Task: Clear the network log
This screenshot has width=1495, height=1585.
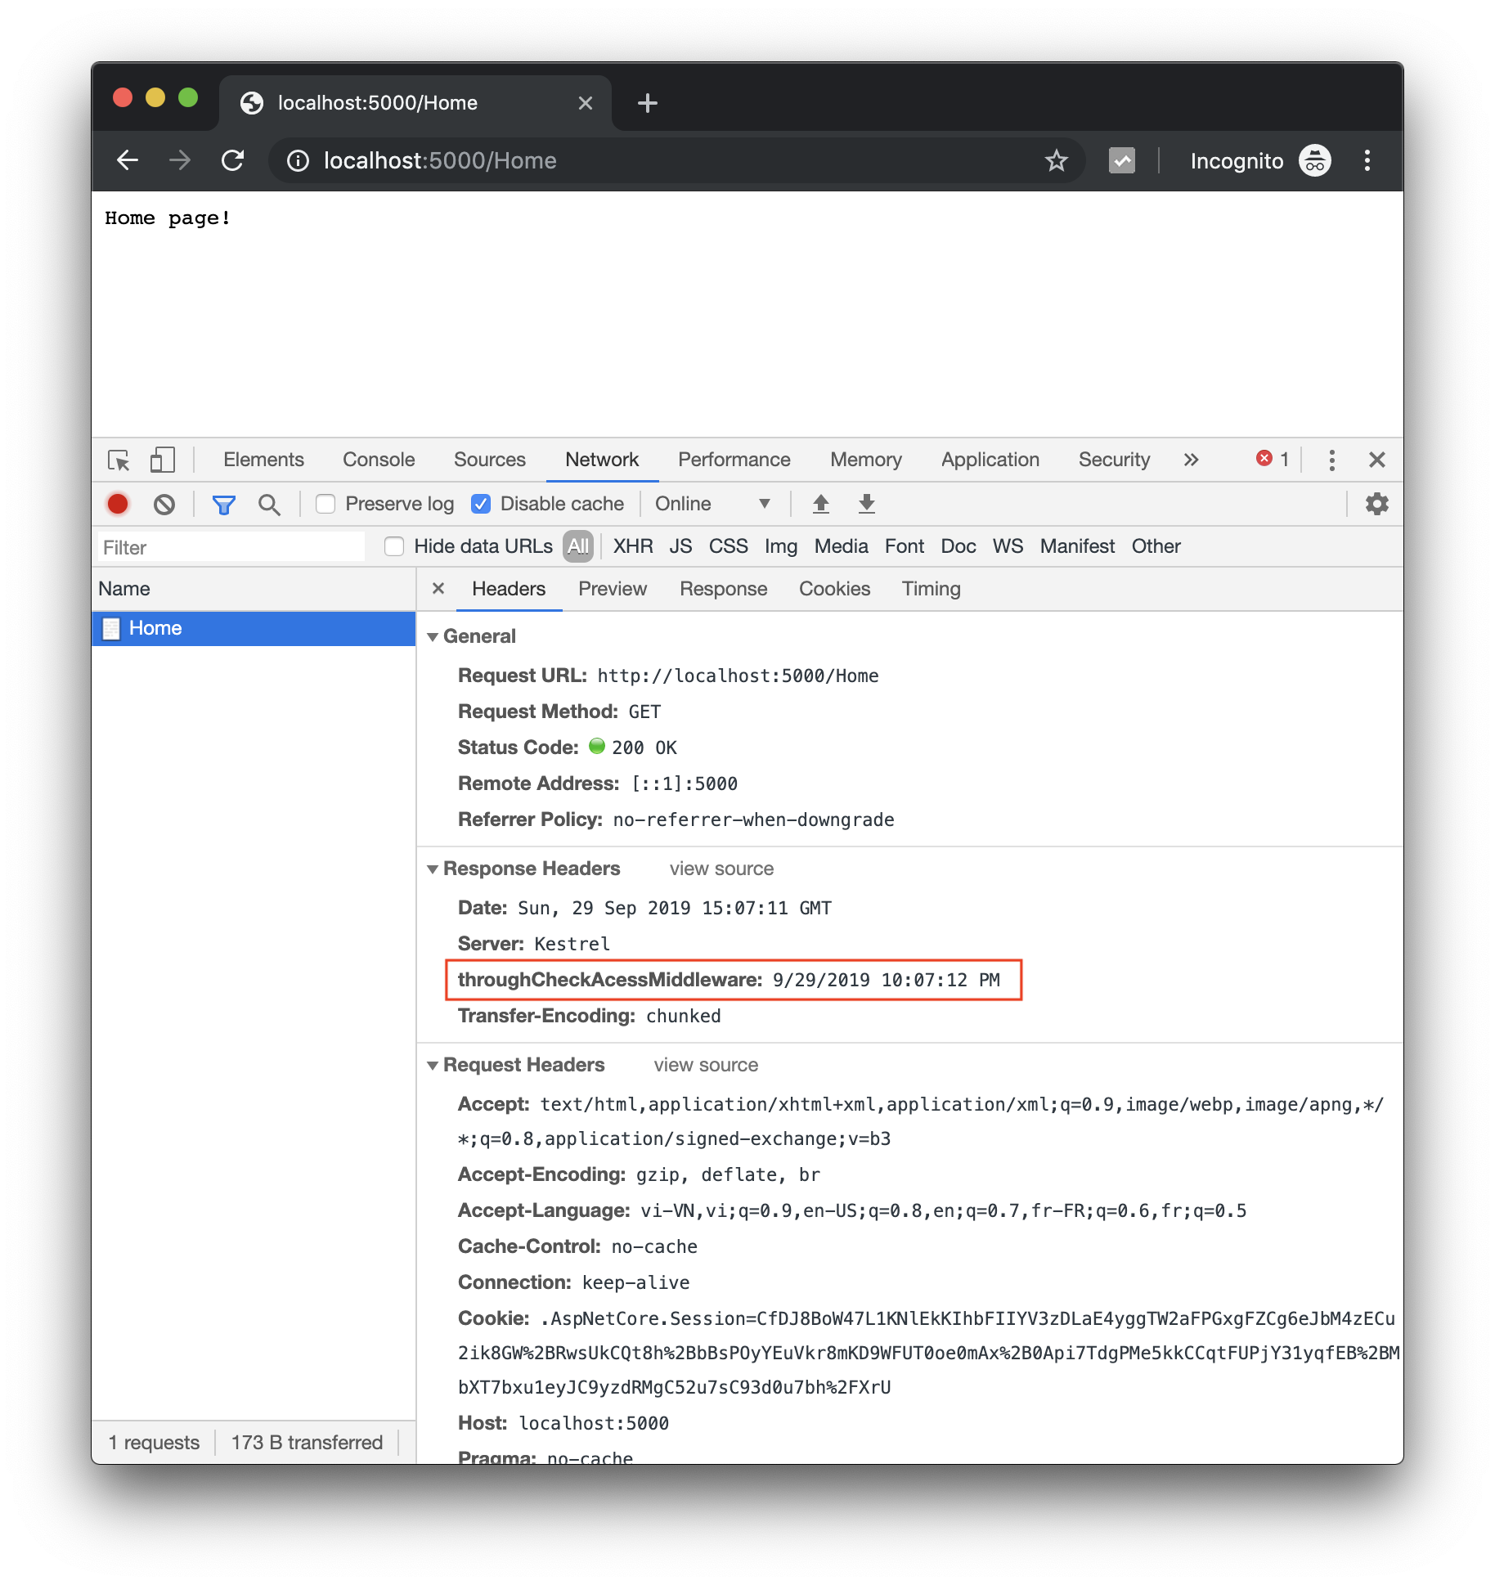Action: (164, 504)
